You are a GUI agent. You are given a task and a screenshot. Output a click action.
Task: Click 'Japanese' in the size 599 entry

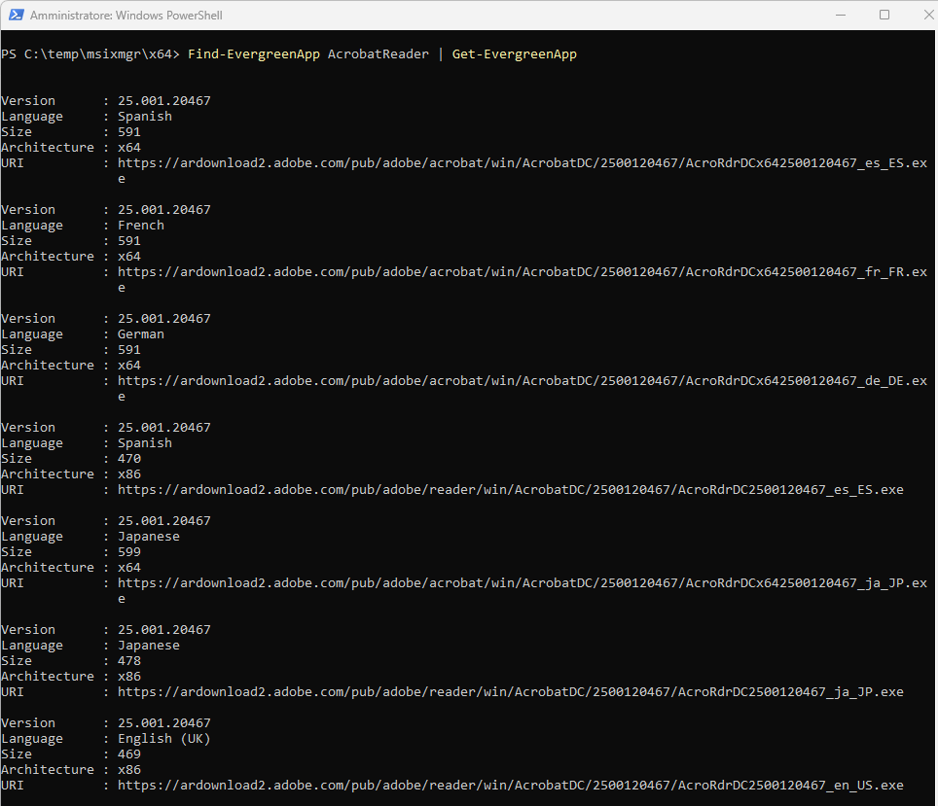point(148,537)
